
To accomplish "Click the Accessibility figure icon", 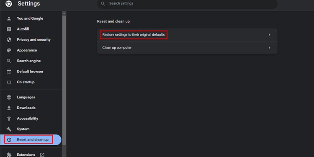I will tap(9, 118).
